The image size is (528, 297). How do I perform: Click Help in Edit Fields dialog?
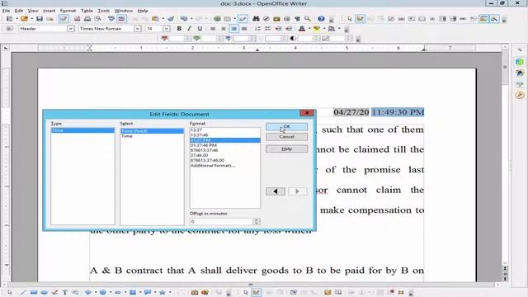tap(286, 148)
